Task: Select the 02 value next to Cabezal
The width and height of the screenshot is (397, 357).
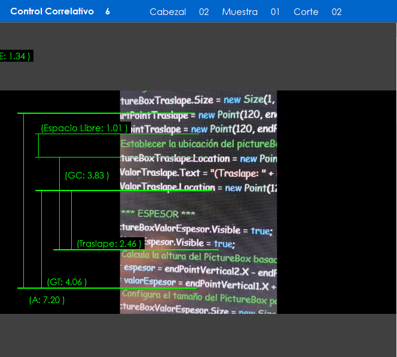Action: pos(204,12)
